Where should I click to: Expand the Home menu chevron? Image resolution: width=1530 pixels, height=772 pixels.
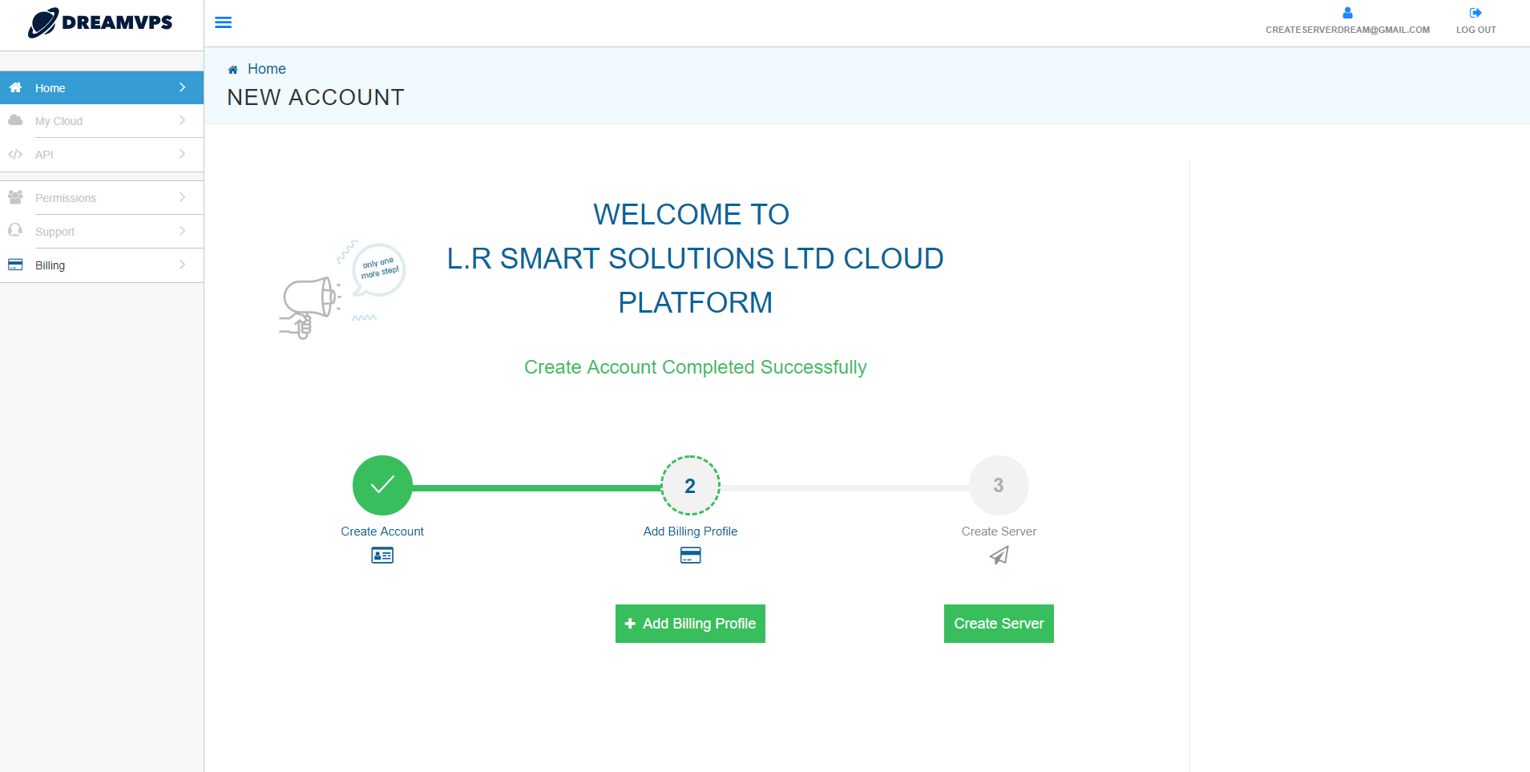(x=183, y=87)
